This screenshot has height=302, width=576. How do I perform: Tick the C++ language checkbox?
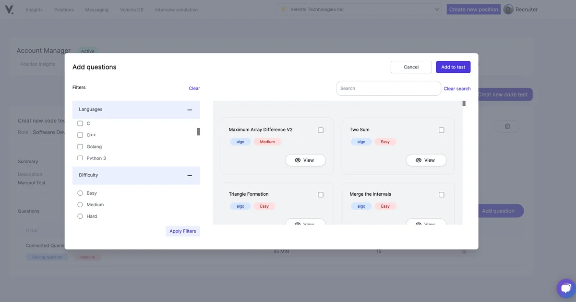(x=80, y=135)
